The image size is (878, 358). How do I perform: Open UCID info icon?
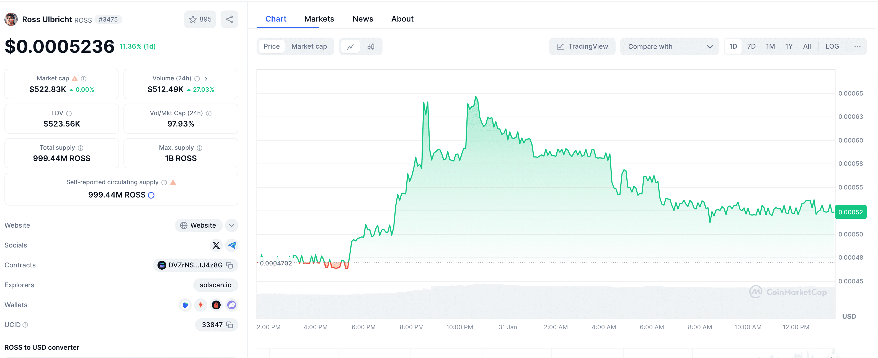click(25, 325)
